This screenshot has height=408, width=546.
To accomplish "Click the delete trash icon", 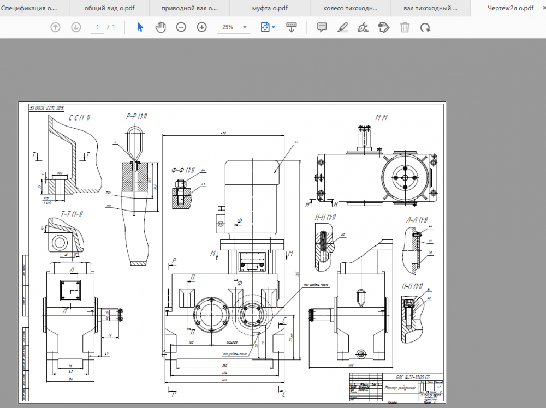I will [x=405, y=27].
